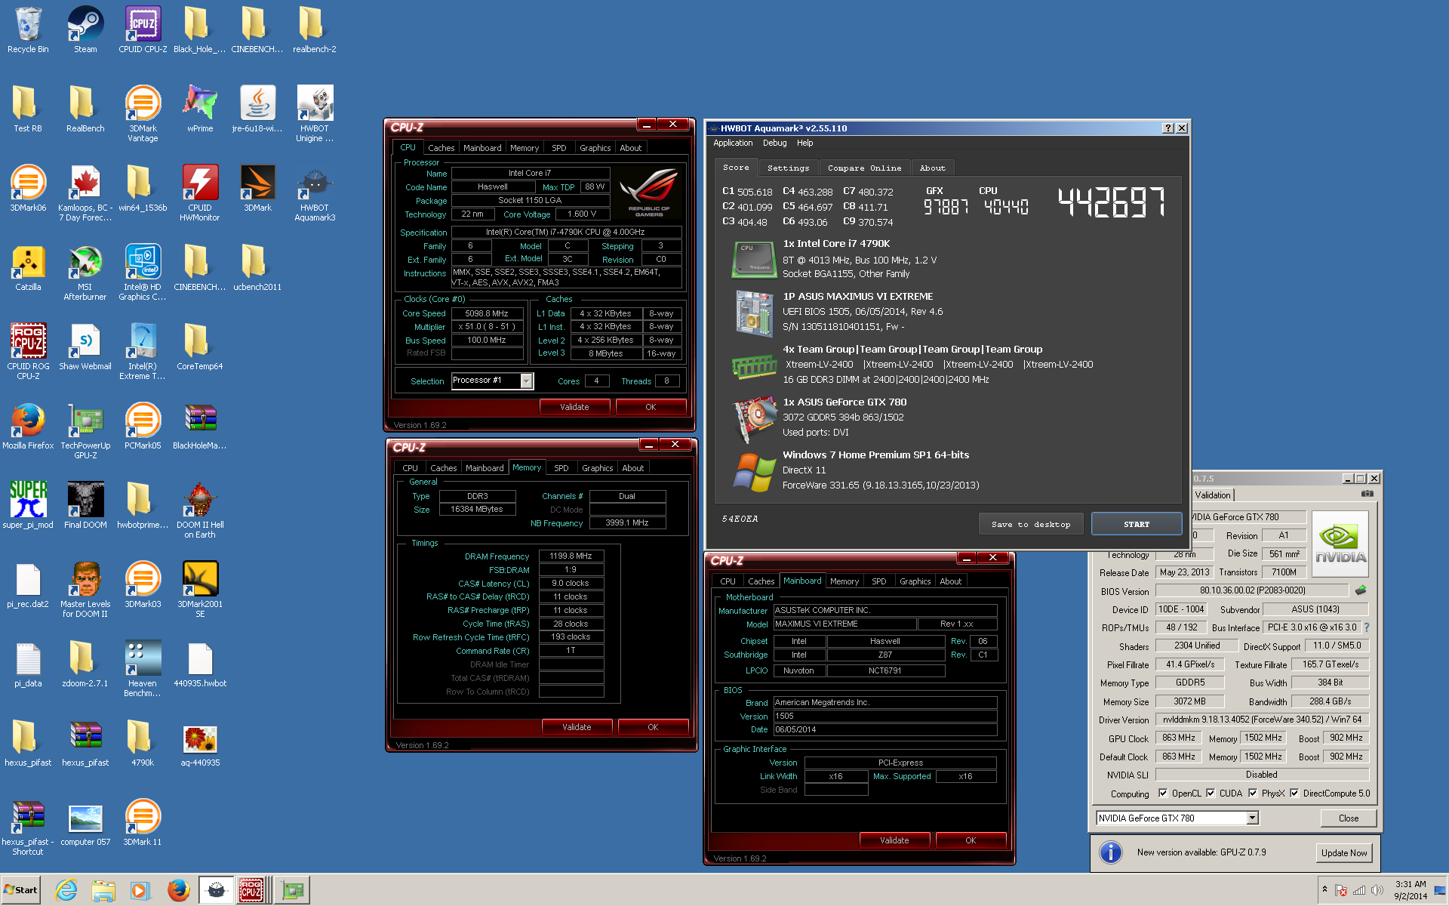The height and width of the screenshot is (906, 1449).
Task: Open Graphics tab in the Mainboard CPU-Z window
Action: pos(915,581)
